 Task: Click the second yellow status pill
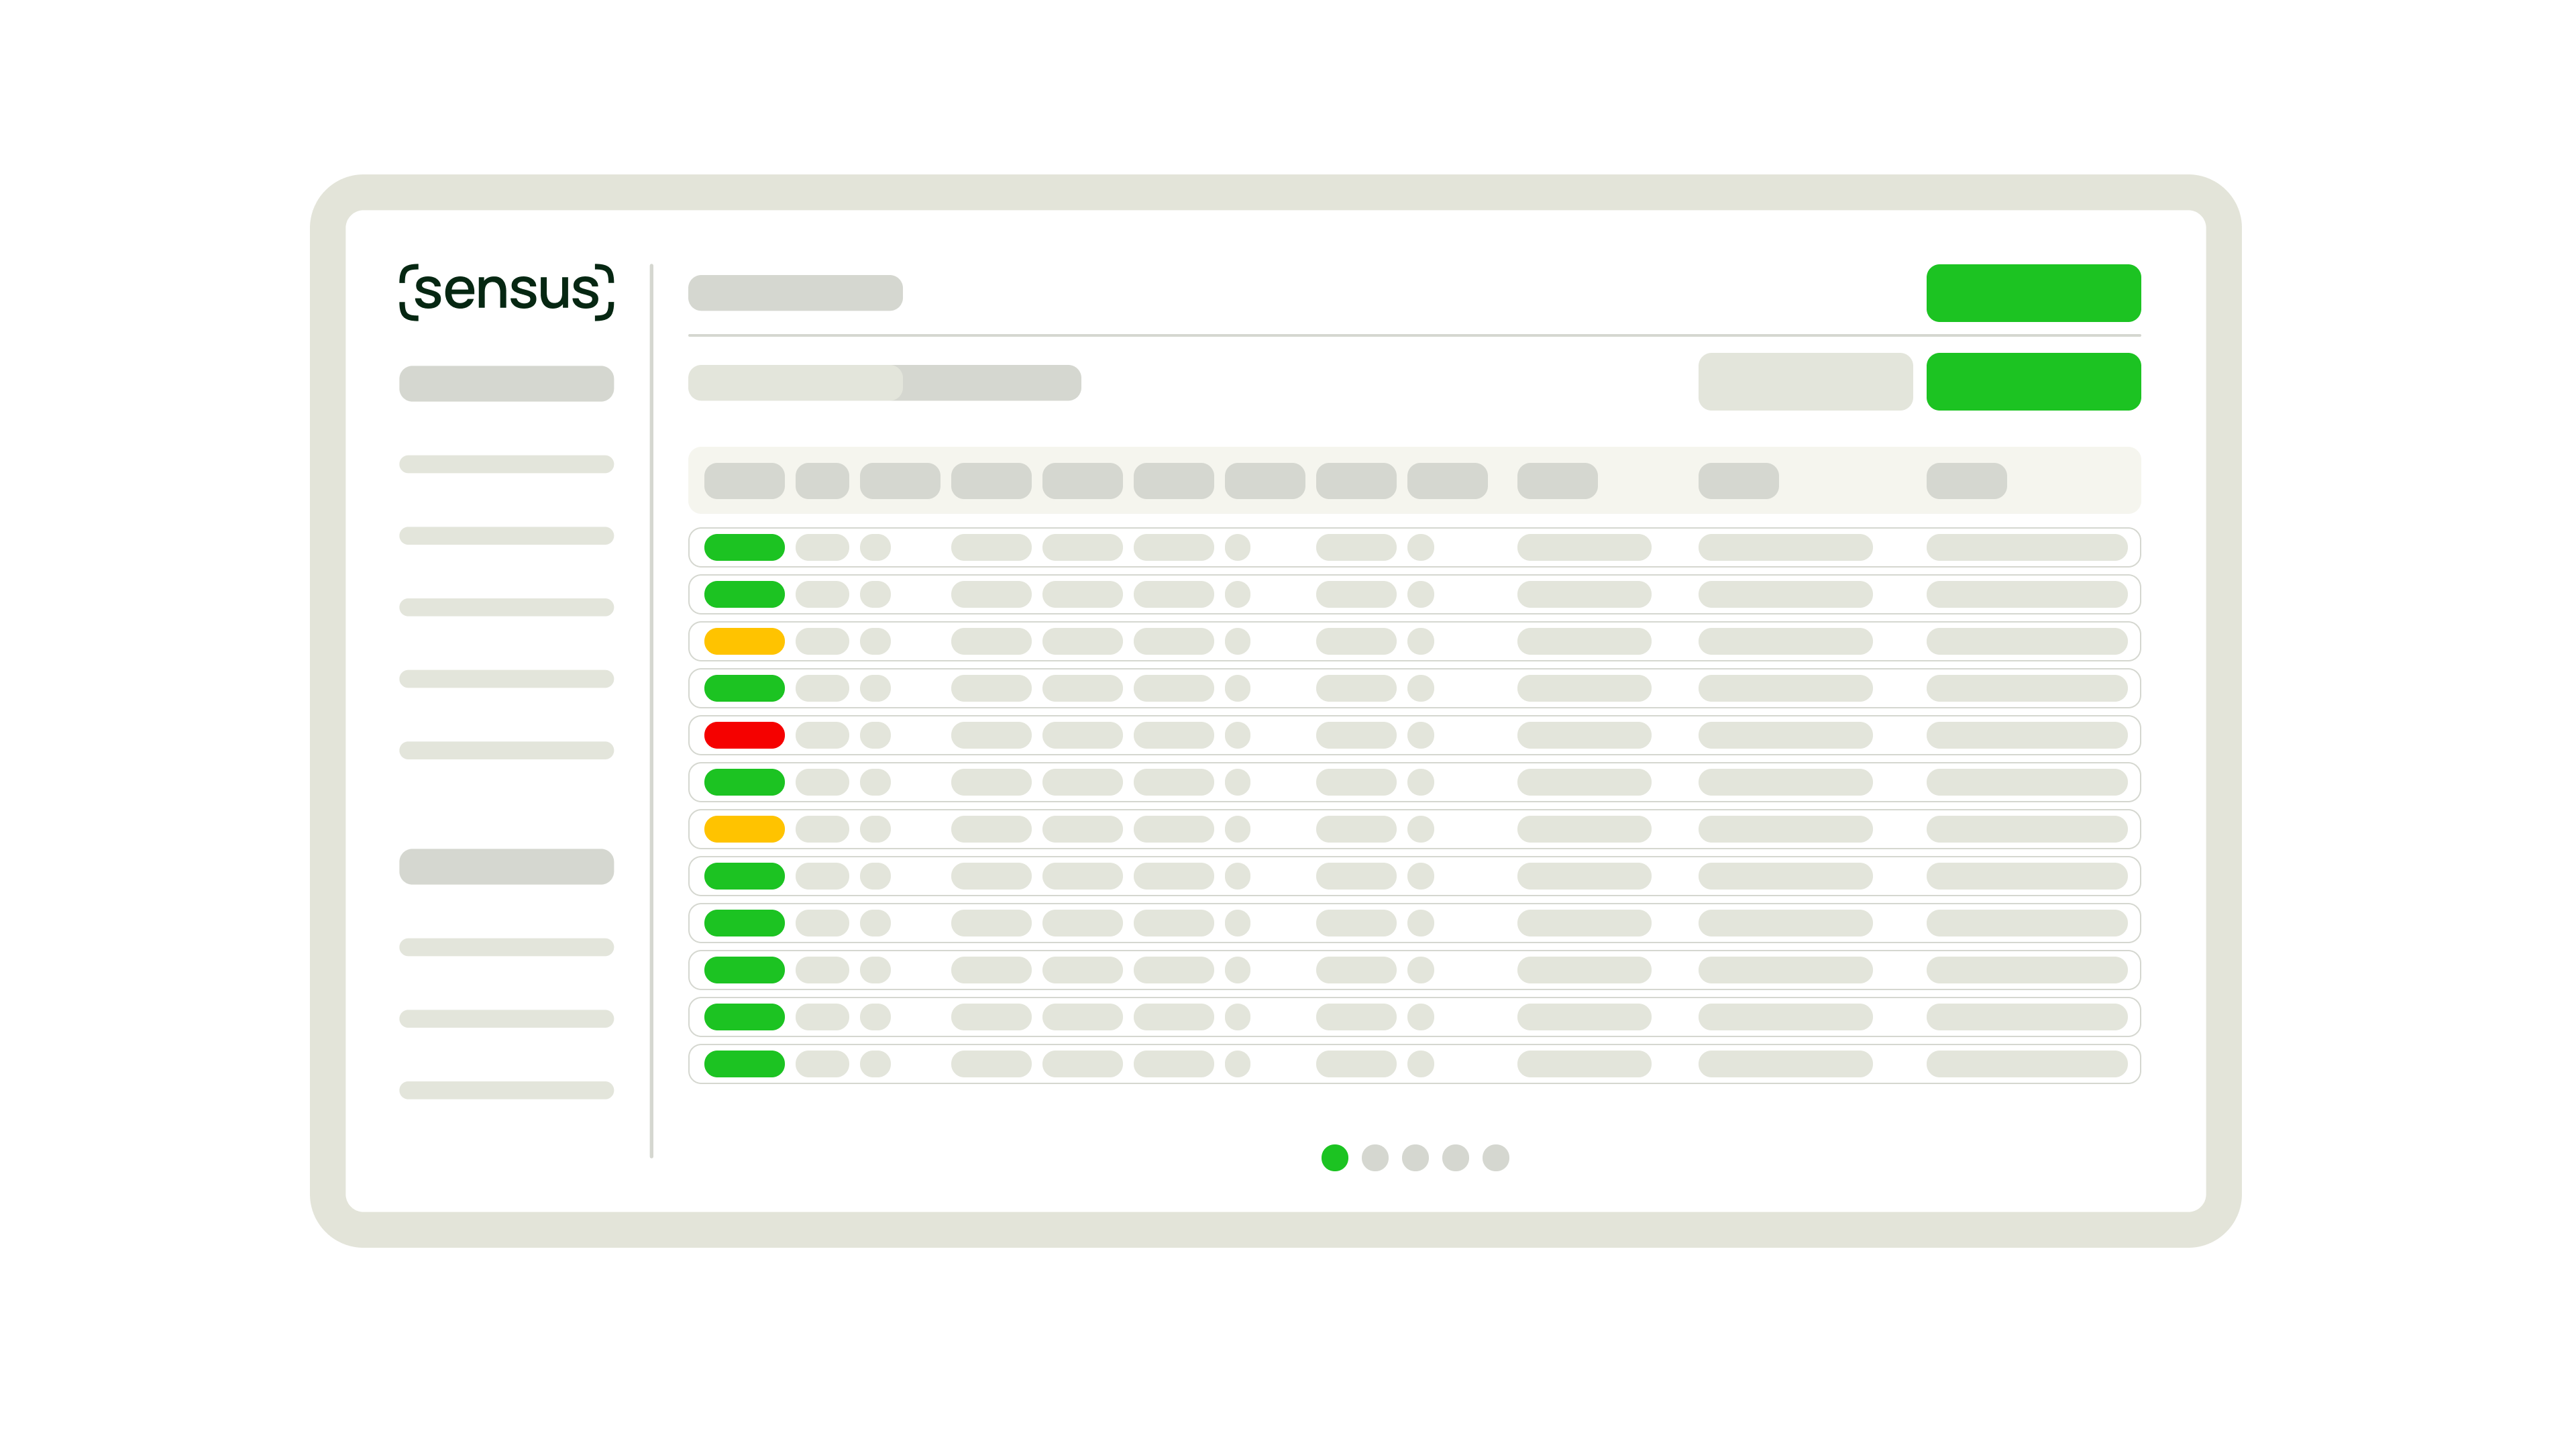(744, 829)
